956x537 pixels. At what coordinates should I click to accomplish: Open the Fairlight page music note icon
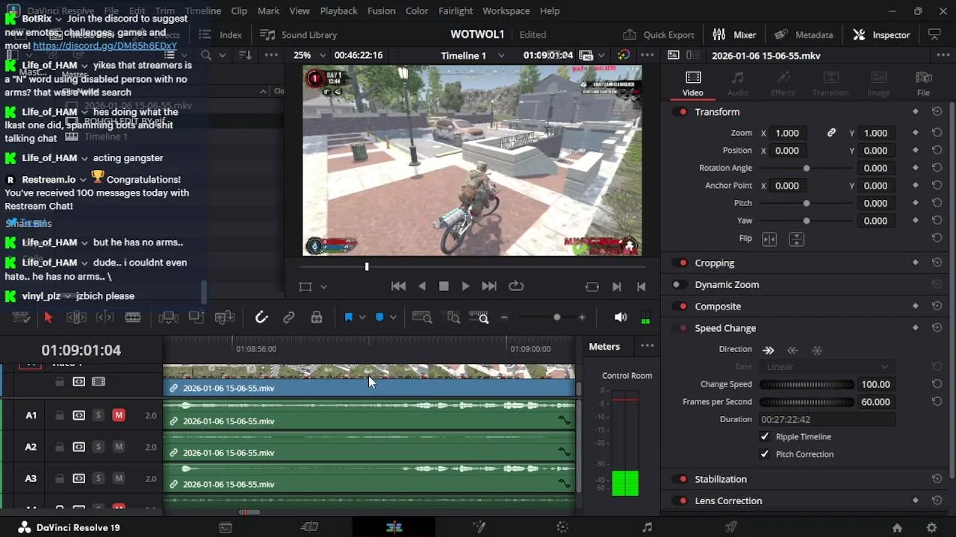point(647,527)
